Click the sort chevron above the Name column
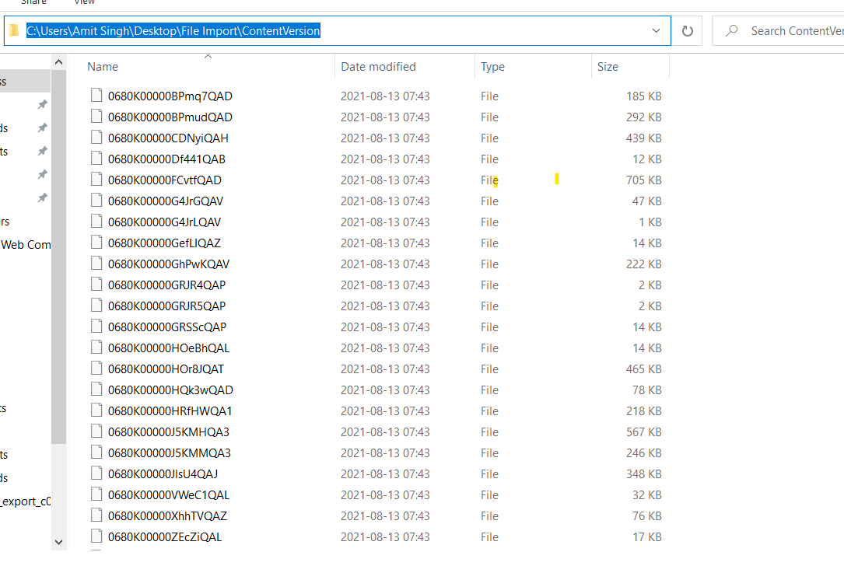844x573 pixels. [207, 57]
